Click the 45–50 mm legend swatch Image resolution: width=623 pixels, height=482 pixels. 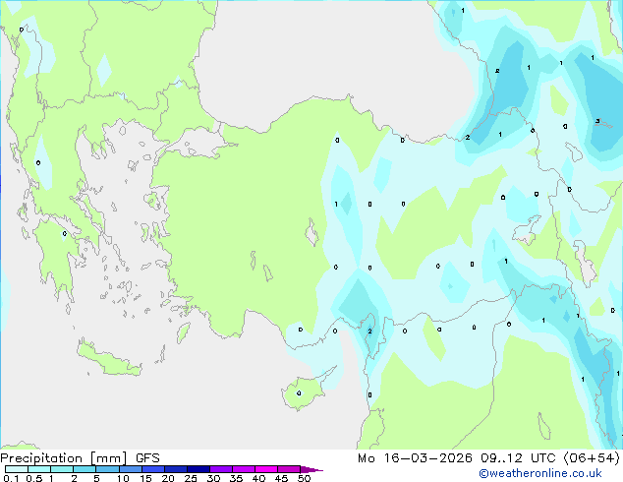tap(289, 469)
